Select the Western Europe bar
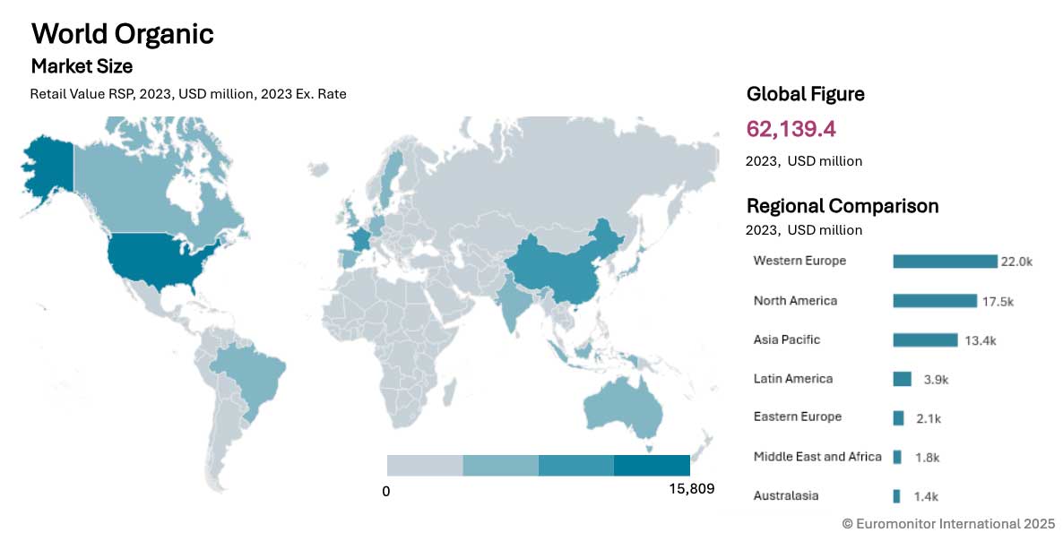The image size is (1063, 541). [x=945, y=262]
